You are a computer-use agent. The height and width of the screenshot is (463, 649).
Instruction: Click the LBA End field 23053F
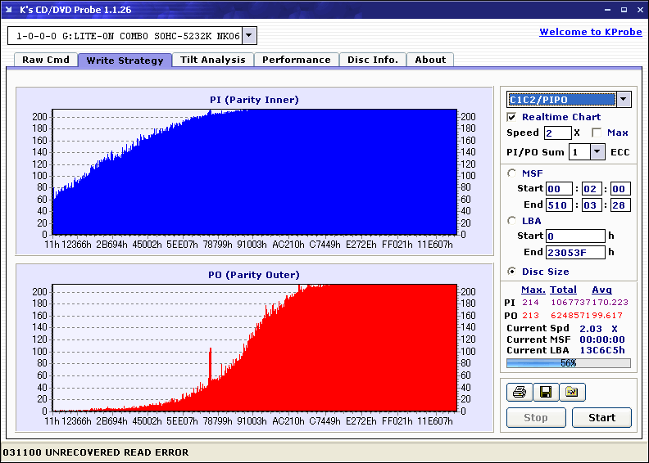pos(575,252)
